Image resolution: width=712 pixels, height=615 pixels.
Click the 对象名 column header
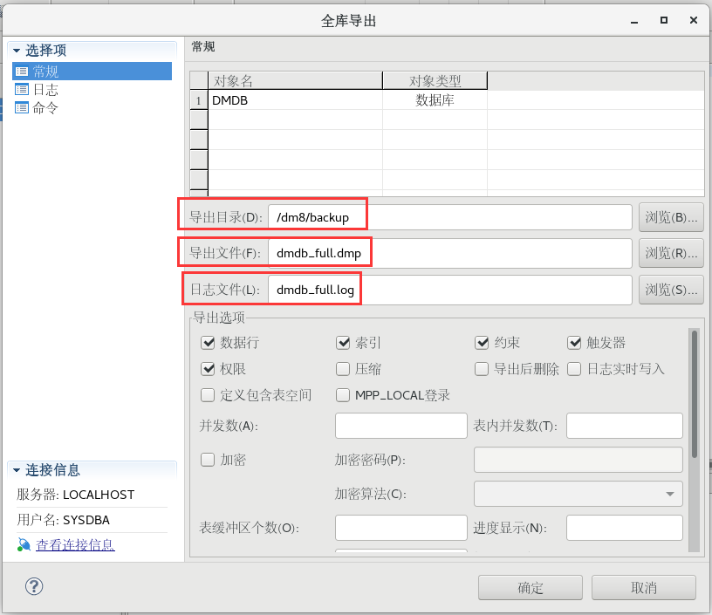pos(295,81)
